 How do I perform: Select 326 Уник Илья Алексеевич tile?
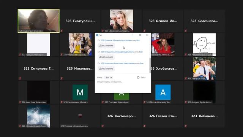[39, 92]
